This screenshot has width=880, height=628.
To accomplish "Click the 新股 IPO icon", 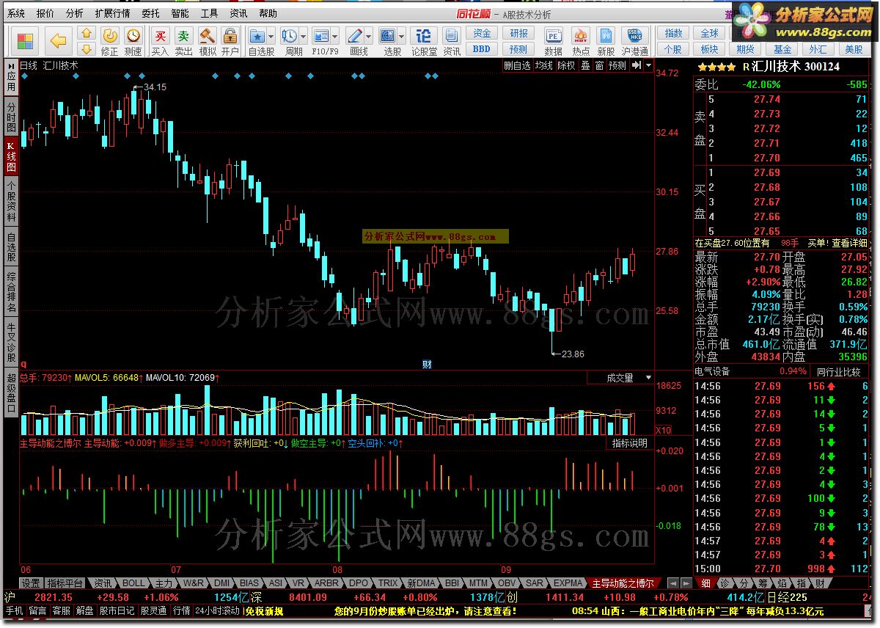I will pyautogui.click(x=606, y=36).
